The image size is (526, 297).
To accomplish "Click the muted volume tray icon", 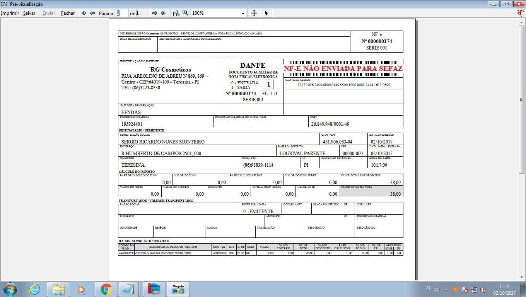I will pos(483,289).
